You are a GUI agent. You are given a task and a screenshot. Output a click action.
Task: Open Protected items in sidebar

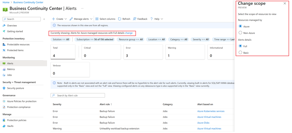point(15,50)
